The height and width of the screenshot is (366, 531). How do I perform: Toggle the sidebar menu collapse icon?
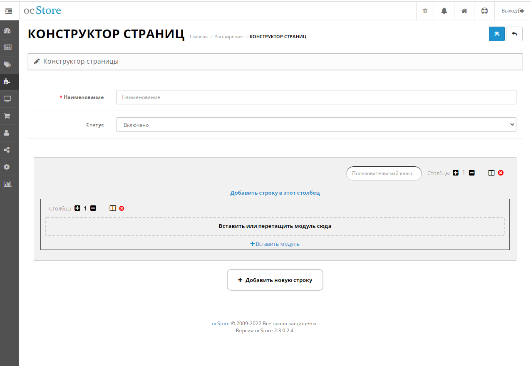coord(9,11)
